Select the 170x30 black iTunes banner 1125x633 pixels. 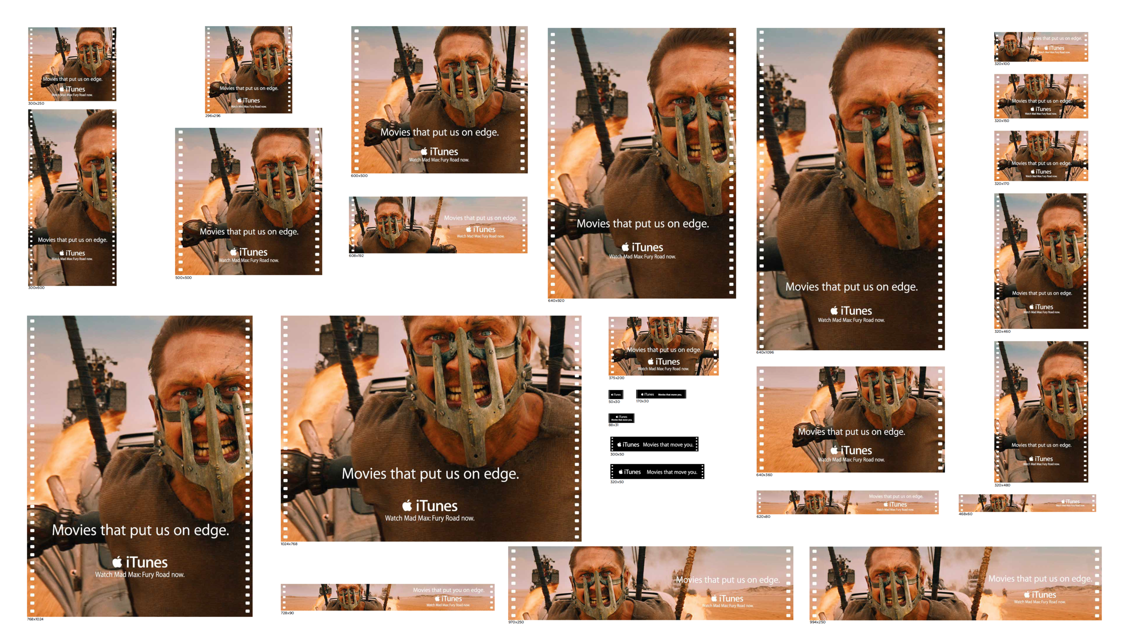[x=661, y=394]
